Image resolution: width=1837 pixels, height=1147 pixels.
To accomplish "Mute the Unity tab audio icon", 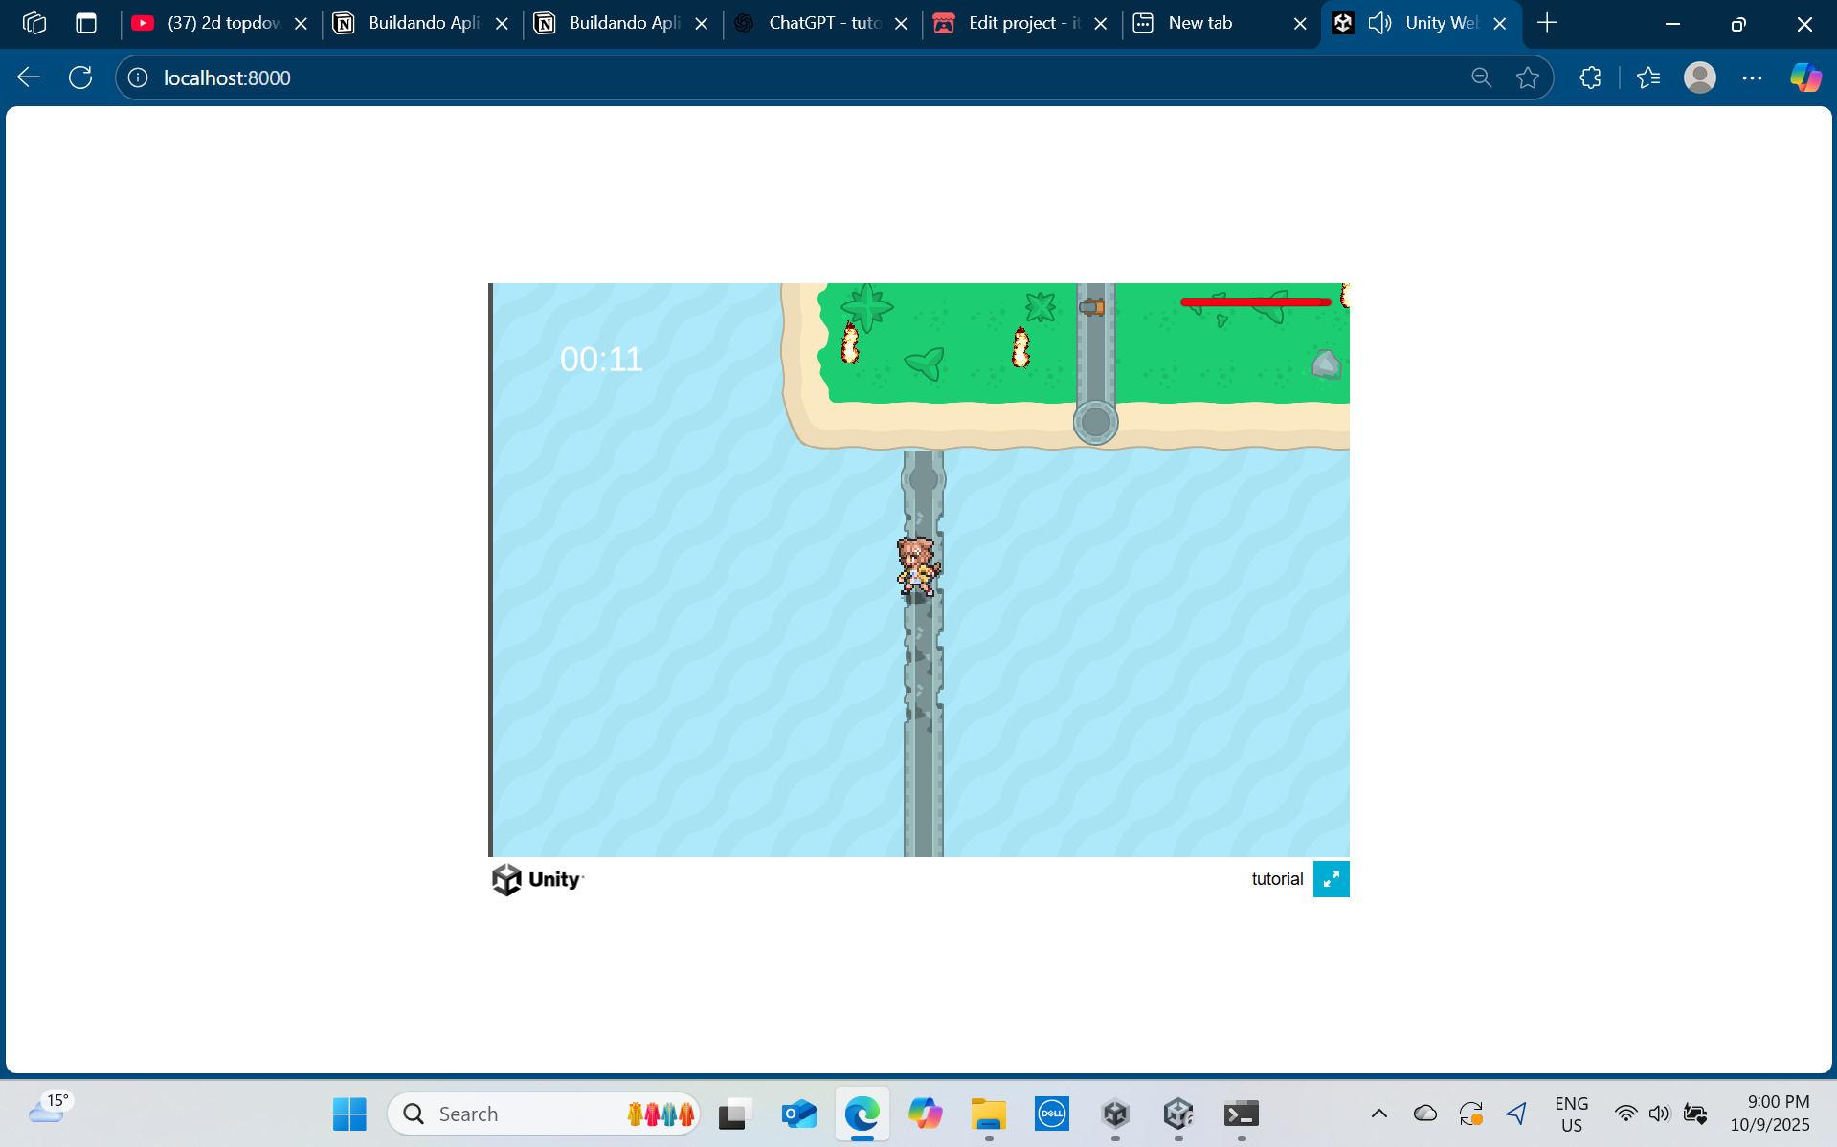I will tap(1379, 23).
